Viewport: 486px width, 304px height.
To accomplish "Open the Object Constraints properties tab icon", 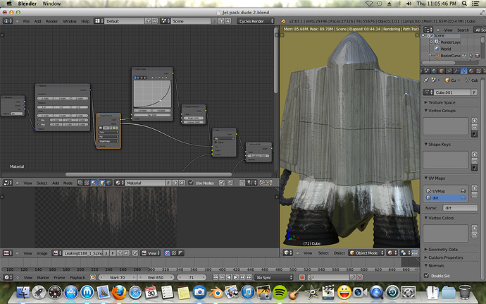I will click(449, 71).
